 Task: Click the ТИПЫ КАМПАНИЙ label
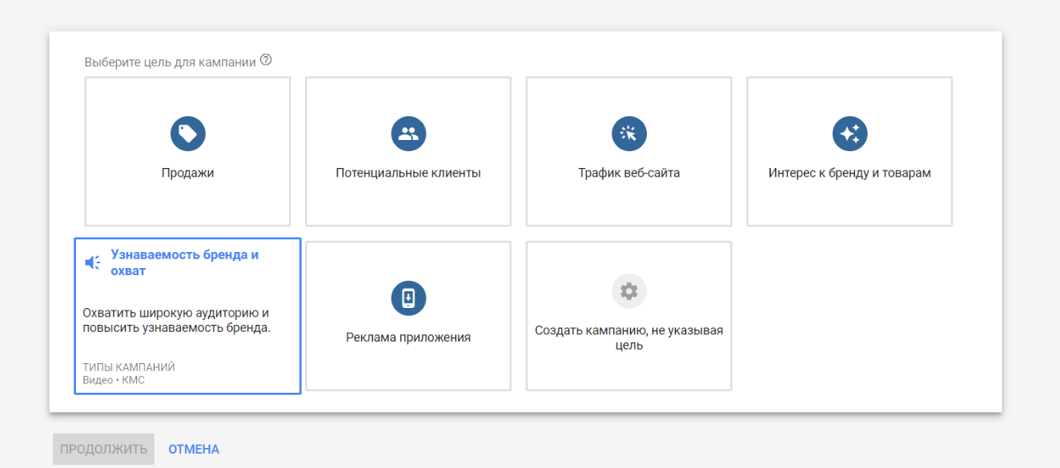(x=129, y=367)
